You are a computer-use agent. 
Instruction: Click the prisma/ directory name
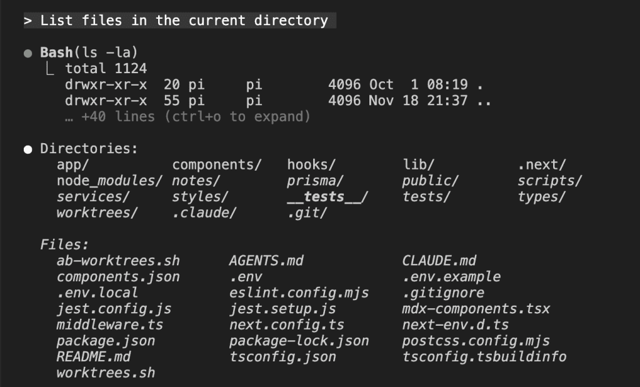[x=316, y=181]
